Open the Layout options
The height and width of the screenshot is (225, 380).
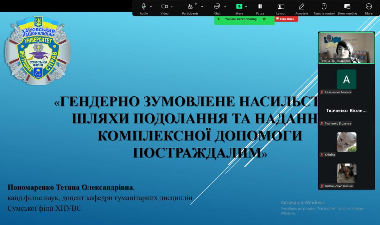(x=281, y=7)
